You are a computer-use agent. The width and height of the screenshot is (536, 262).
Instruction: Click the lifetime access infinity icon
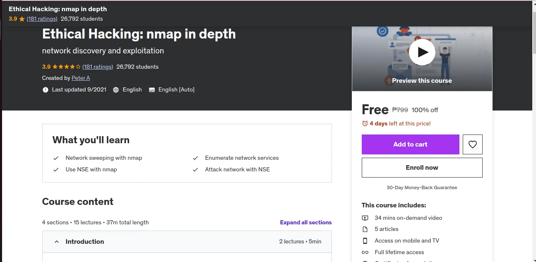coord(365,252)
